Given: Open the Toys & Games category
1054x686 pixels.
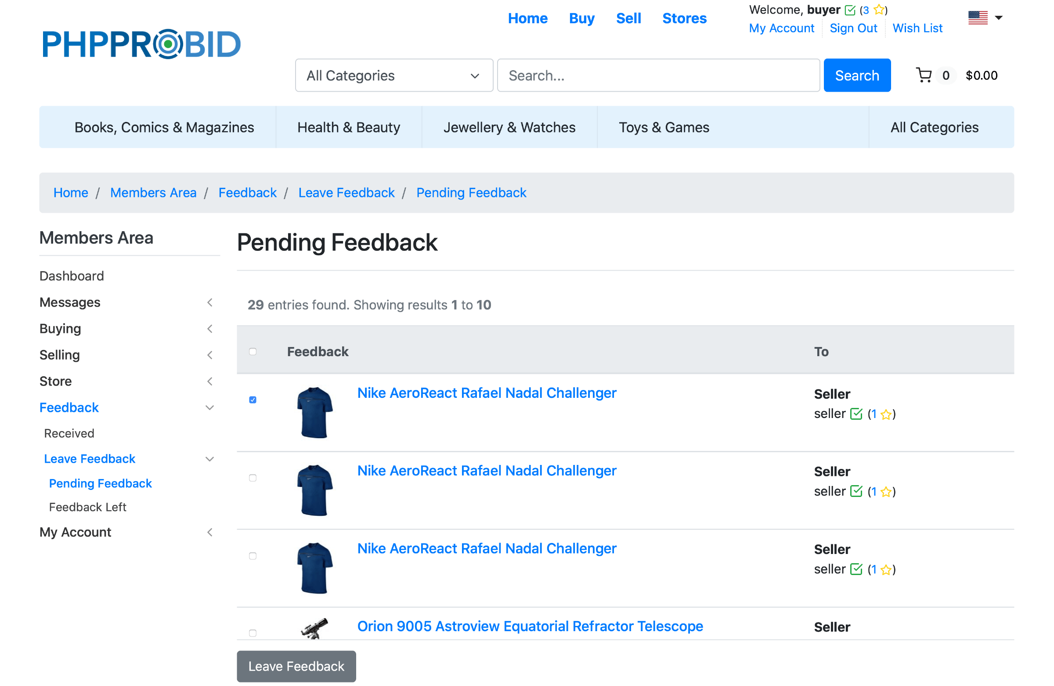Looking at the screenshot, I should pos(664,127).
